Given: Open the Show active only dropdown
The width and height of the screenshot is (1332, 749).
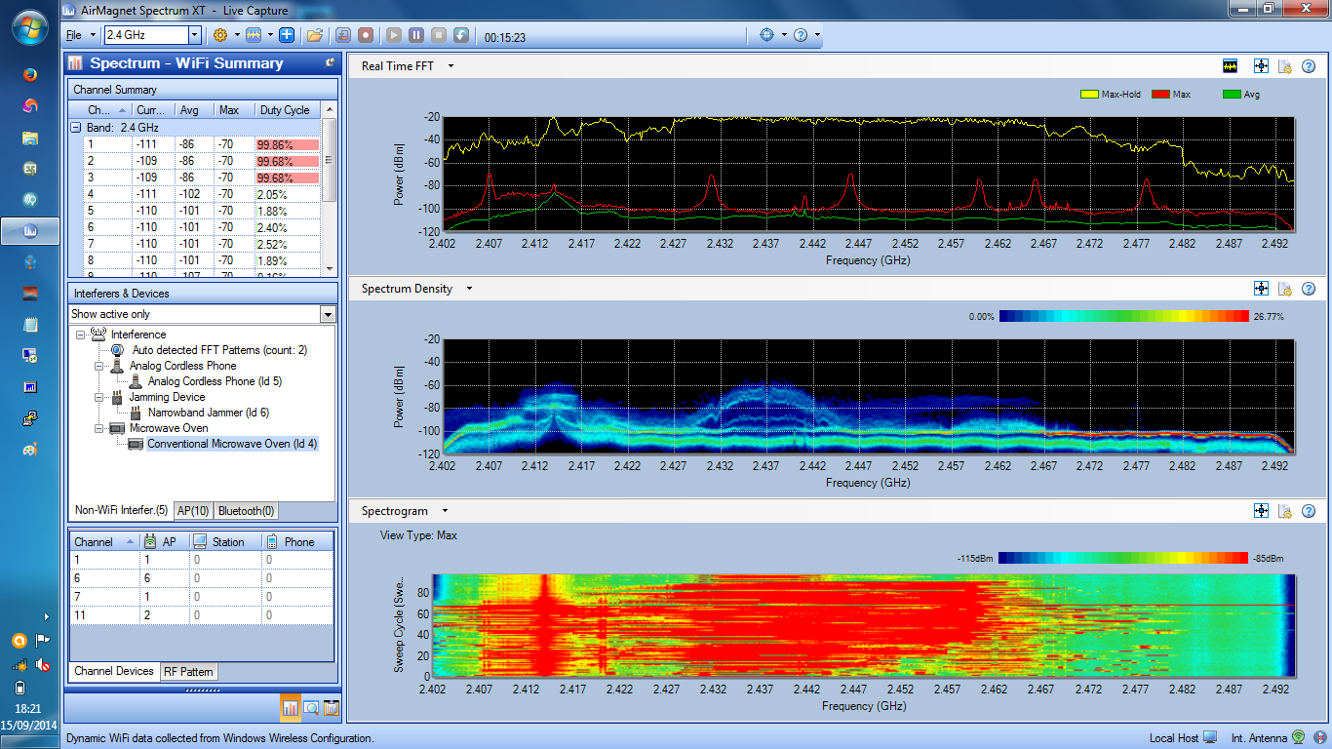Looking at the screenshot, I should tap(328, 314).
